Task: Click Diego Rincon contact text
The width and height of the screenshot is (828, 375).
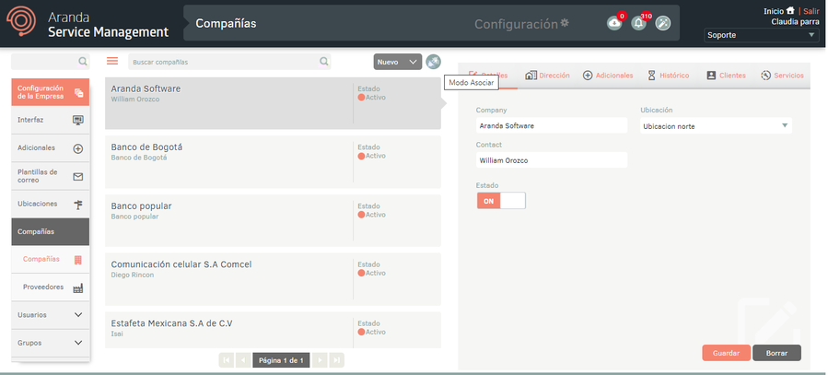Action: point(133,275)
